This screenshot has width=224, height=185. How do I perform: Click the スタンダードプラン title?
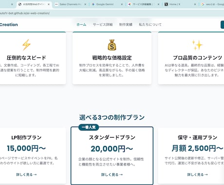click(x=112, y=138)
